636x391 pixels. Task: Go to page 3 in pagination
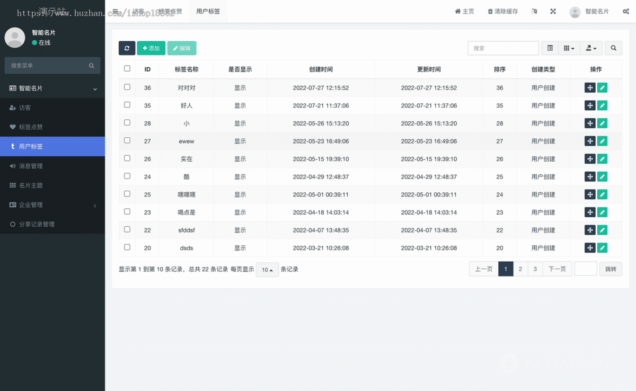(535, 269)
